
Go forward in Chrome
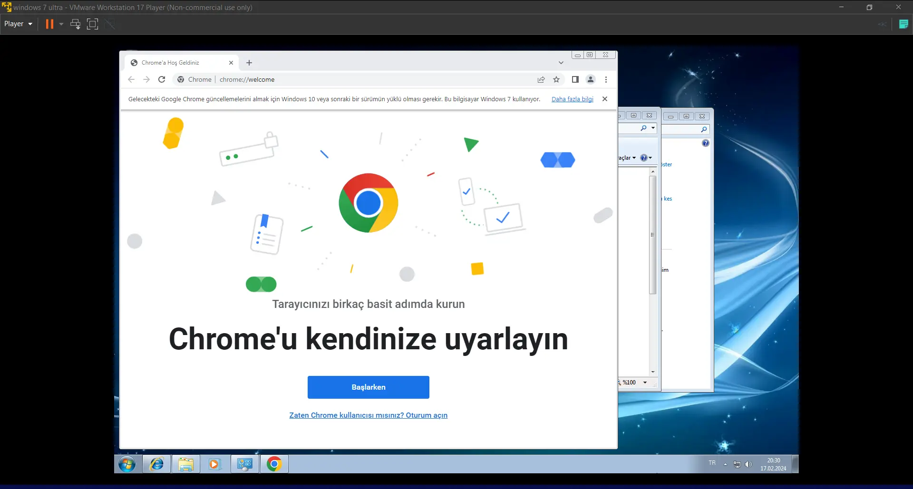pos(146,79)
